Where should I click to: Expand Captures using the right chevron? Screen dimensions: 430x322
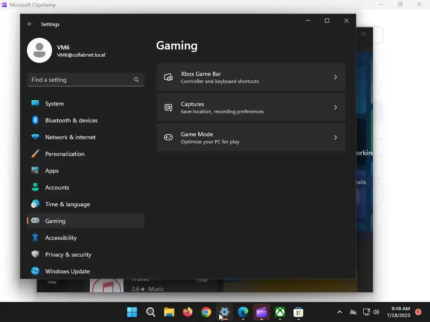(336, 107)
